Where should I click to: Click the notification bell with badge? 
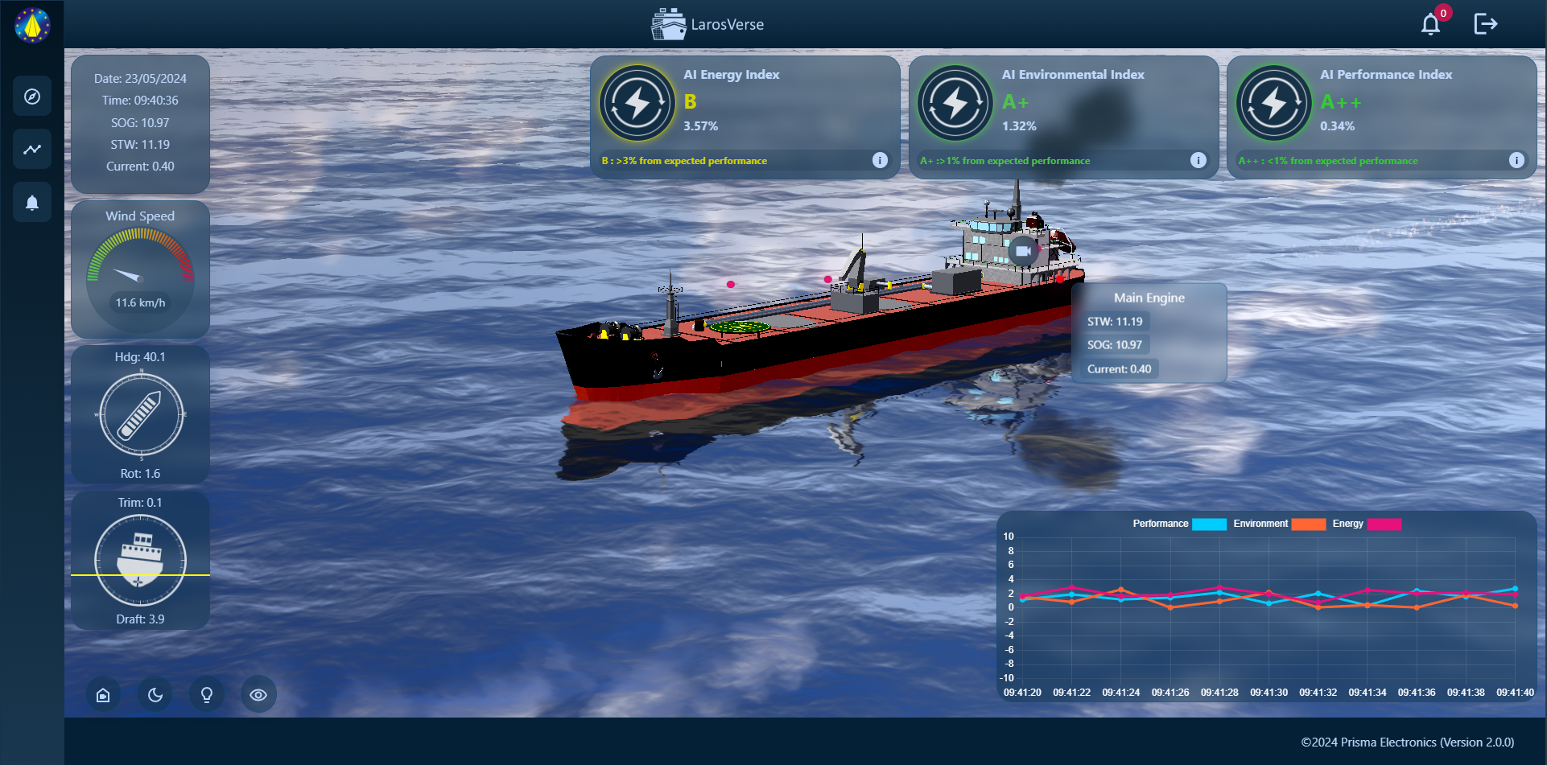1430,24
